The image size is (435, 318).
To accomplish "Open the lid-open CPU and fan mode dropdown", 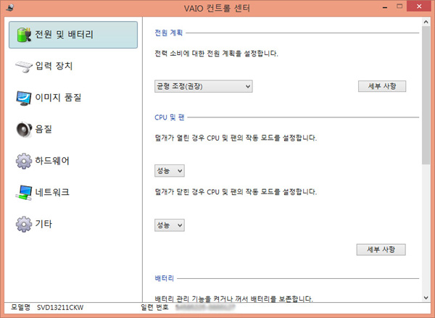I will point(170,171).
